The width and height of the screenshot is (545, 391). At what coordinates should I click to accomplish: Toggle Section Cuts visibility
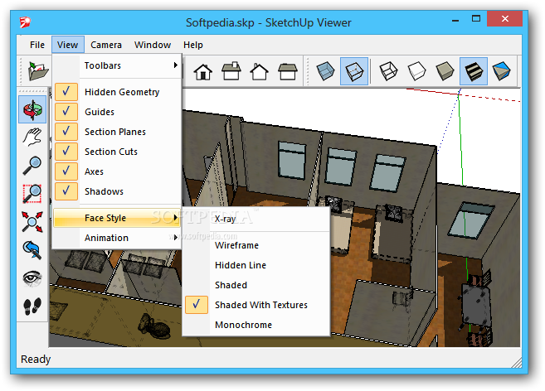tap(118, 152)
